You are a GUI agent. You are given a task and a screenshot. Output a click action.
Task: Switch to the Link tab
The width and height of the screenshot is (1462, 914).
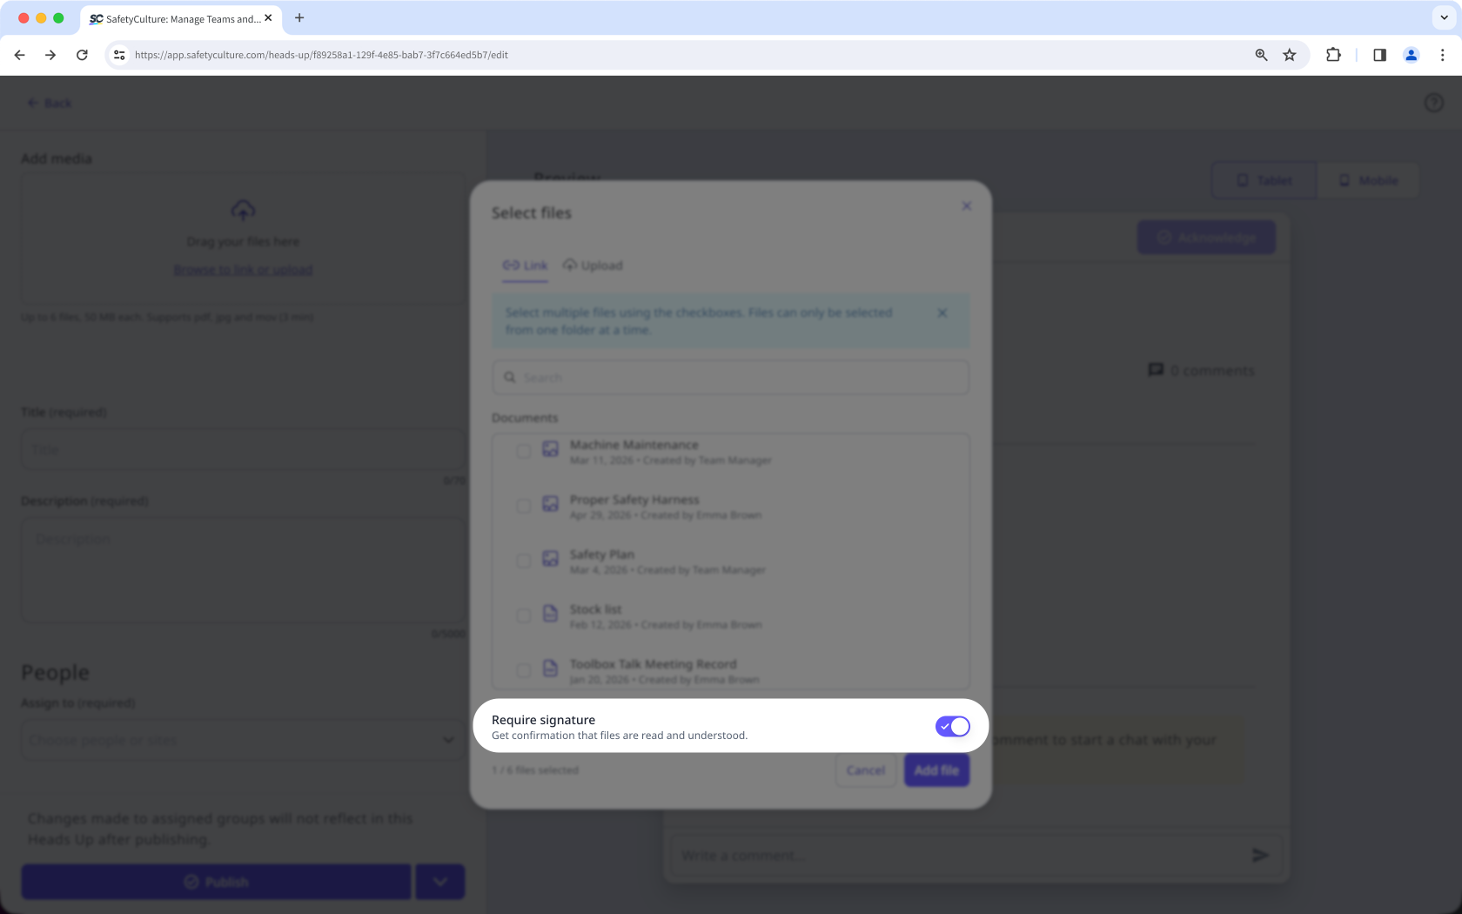pyautogui.click(x=525, y=265)
